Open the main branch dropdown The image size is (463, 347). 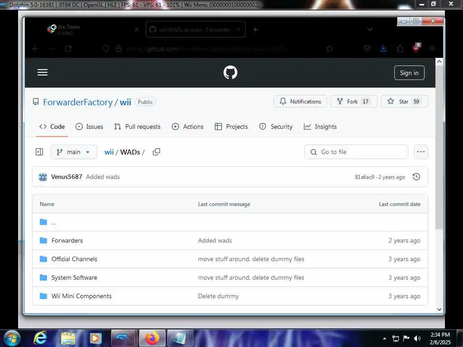point(74,152)
